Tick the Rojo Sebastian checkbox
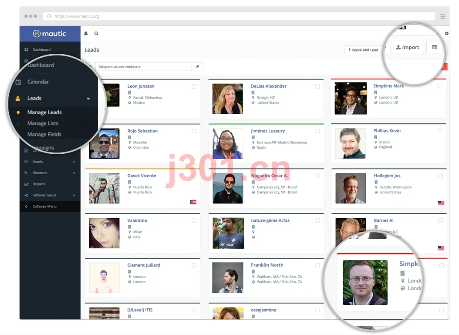 194,131
